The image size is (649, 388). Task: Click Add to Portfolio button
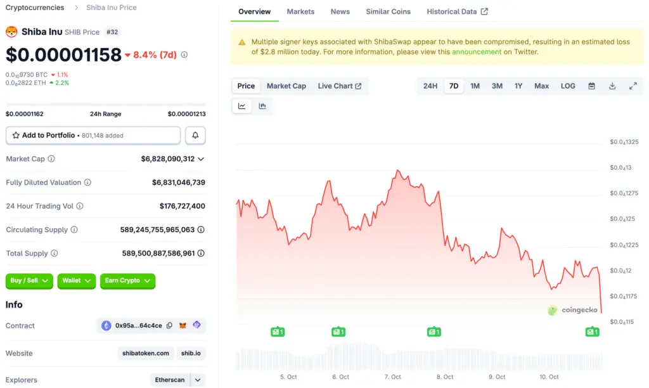[x=93, y=135]
